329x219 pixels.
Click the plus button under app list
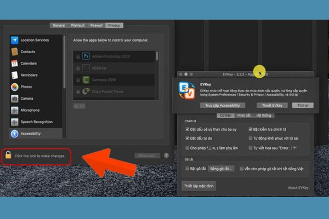tap(76, 106)
